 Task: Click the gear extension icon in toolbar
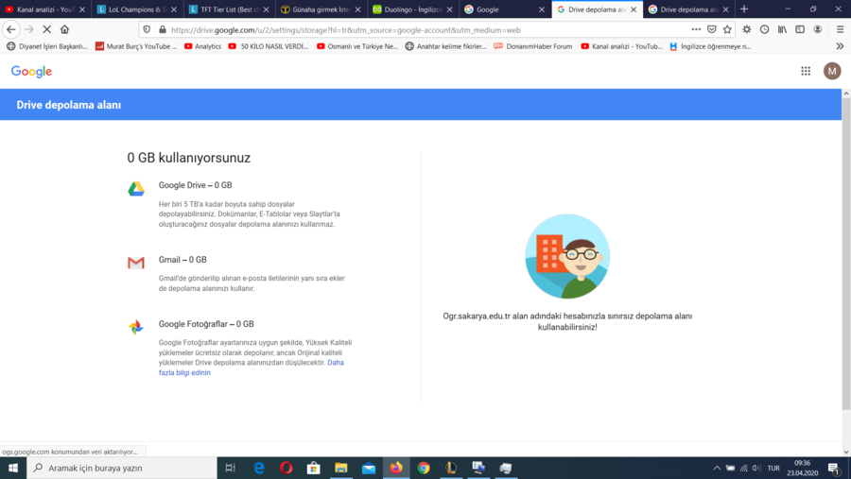(747, 30)
